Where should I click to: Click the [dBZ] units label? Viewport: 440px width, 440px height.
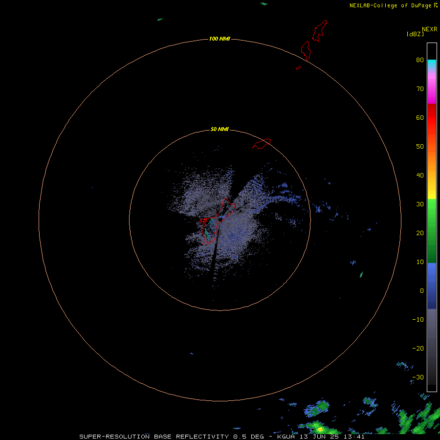tap(415, 34)
